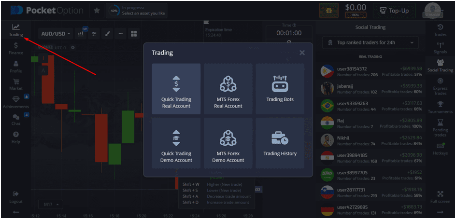Collapse left sidebar with bottom arrow

[x=16, y=212]
